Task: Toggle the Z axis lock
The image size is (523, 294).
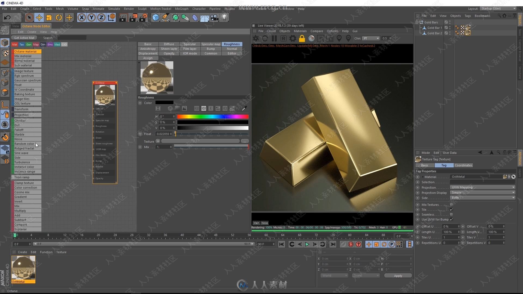Action: click(101, 18)
